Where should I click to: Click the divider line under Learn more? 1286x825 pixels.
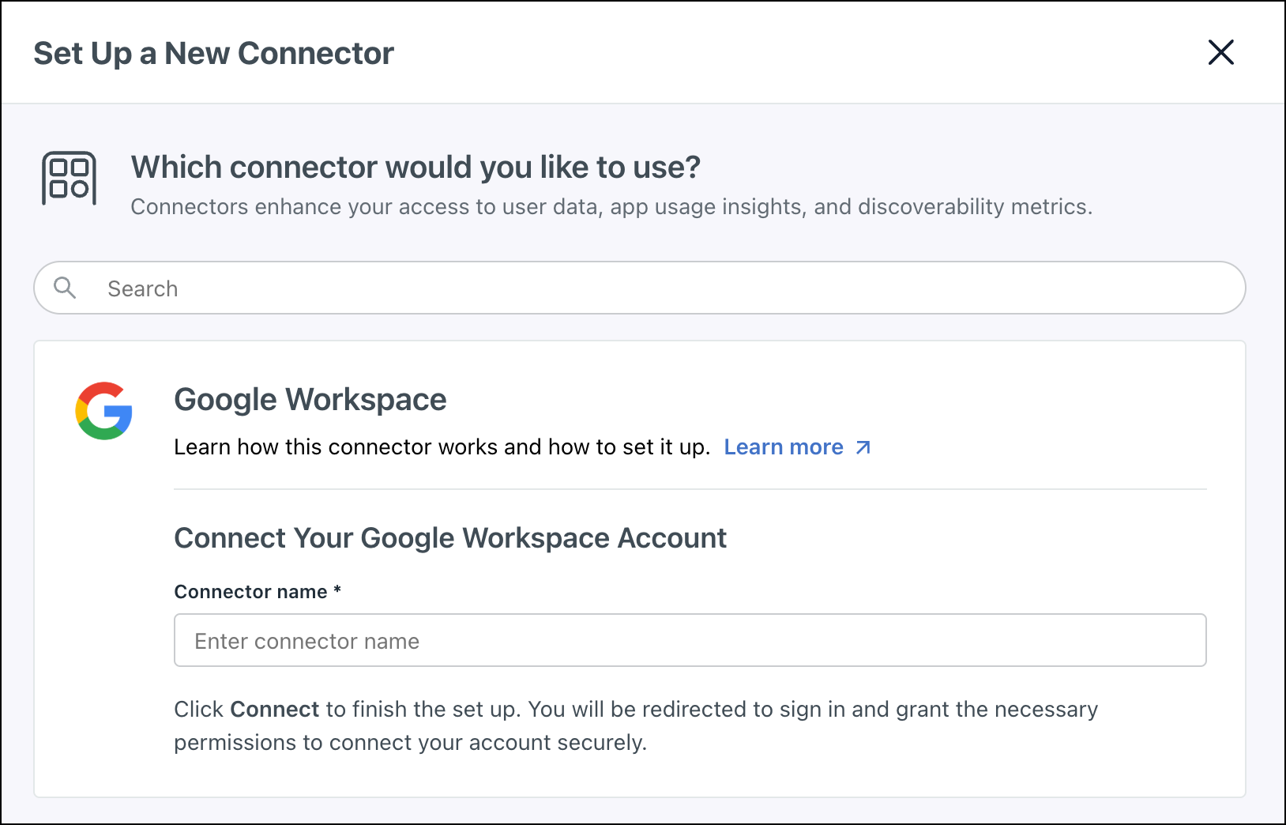point(690,489)
